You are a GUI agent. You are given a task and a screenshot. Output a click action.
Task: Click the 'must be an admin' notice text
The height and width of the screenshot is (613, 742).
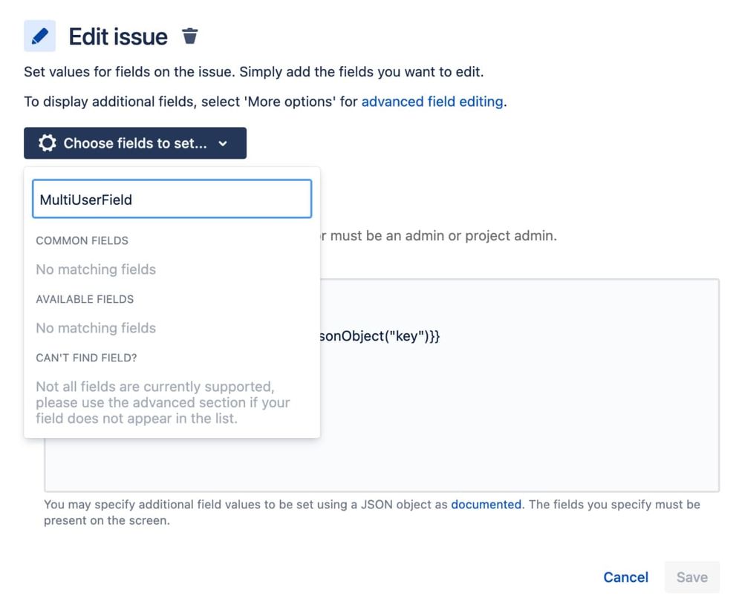pos(439,235)
